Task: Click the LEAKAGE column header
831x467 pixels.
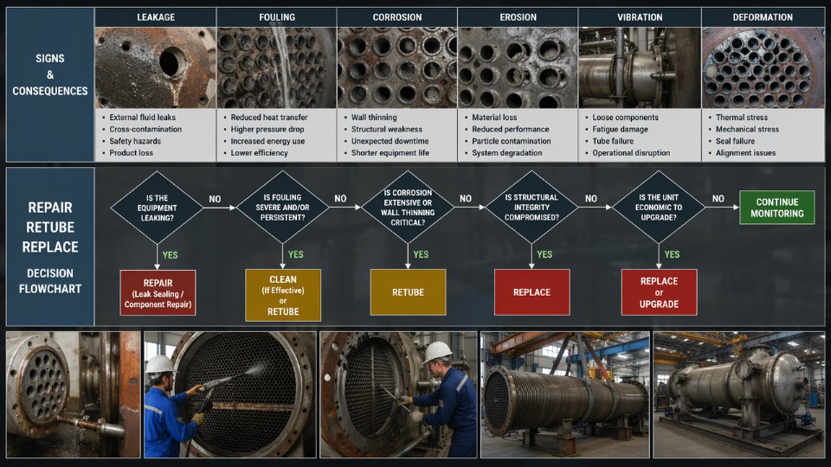Action: [x=156, y=17]
